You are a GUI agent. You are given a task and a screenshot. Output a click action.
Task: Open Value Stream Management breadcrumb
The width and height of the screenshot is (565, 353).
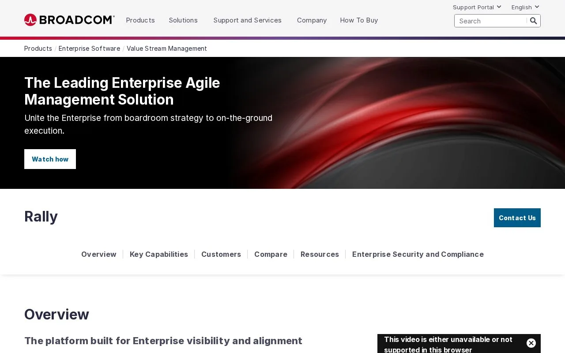tap(167, 49)
